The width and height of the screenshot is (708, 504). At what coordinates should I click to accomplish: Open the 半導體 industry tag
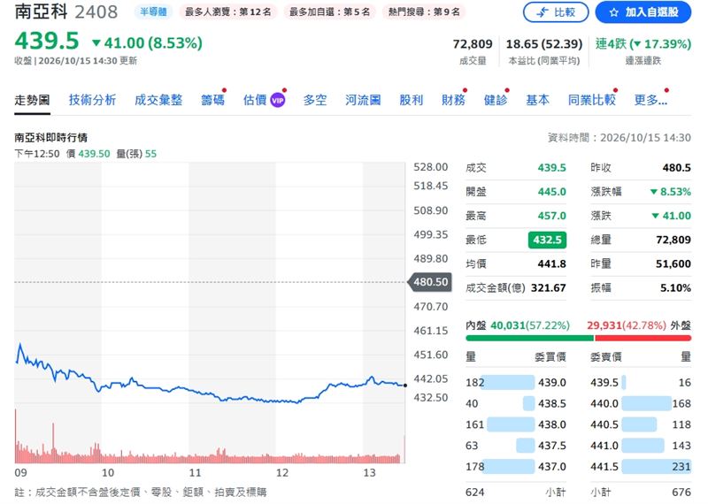pos(153,11)
